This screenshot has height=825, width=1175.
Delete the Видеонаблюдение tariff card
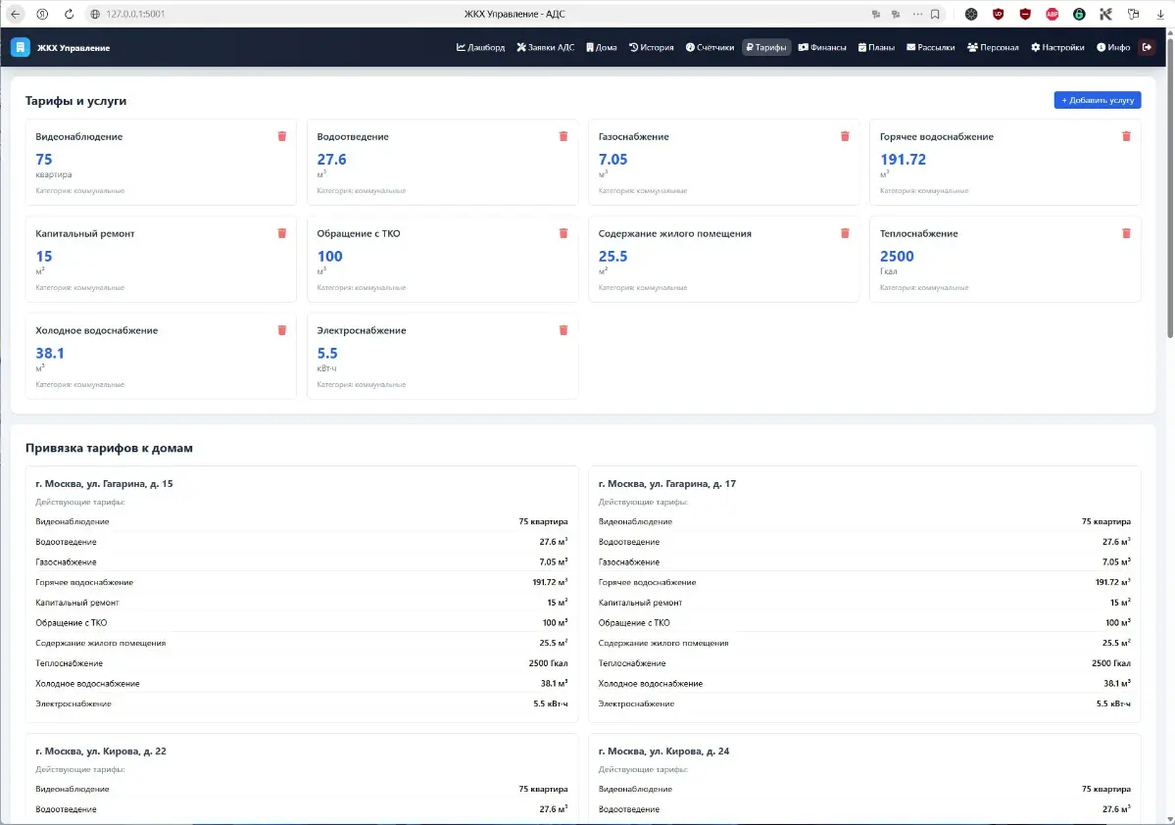[x=282, y=136]
